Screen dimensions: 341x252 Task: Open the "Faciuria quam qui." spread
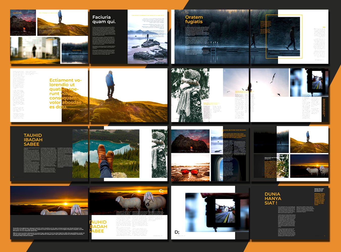click(x=104, y=19)
